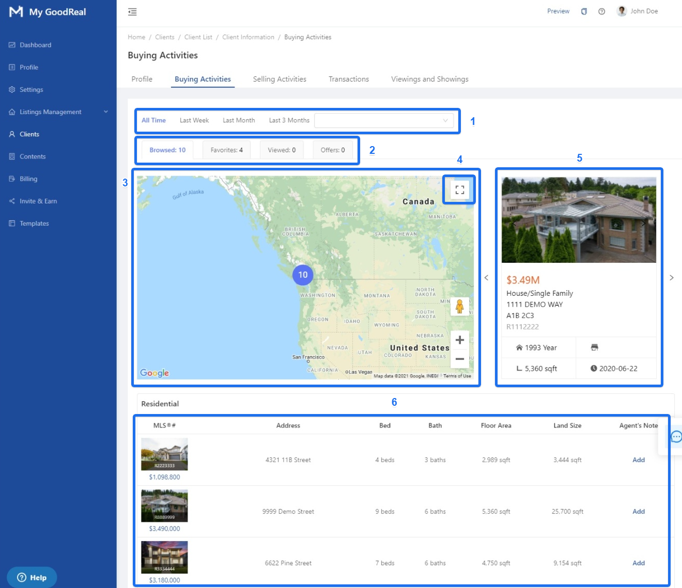682x588 pixels.
Task: Click the copy icon next to Preview
Action: pyautogui.click(x=584, y=11)
